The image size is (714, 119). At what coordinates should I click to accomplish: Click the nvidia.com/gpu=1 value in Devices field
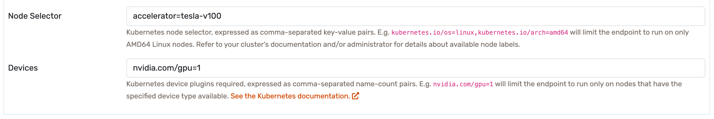tap(167, 68)
